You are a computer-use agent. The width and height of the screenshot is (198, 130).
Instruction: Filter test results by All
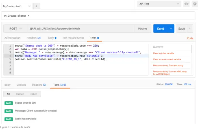(x=8, y=94)
